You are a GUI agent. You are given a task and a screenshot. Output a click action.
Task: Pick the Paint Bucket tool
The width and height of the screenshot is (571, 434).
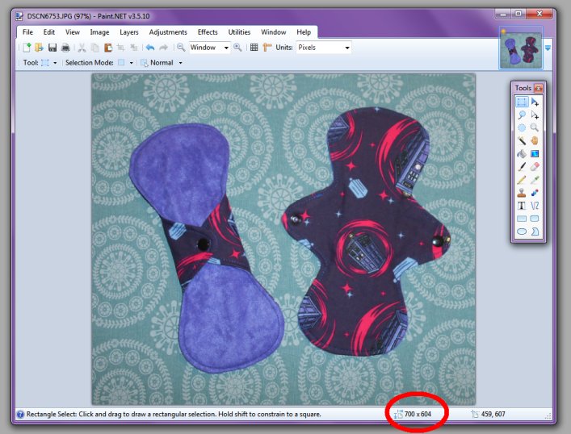522,153
